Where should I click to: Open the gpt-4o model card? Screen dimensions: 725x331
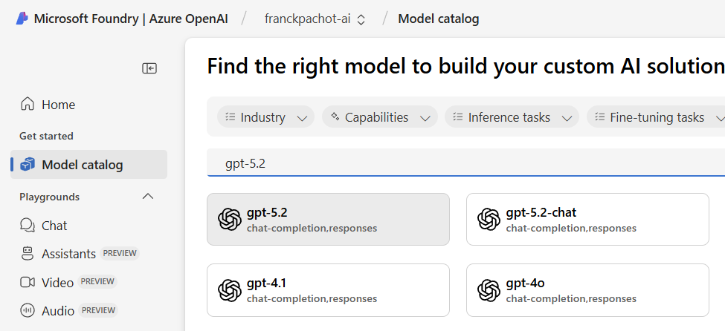[587, 290]
